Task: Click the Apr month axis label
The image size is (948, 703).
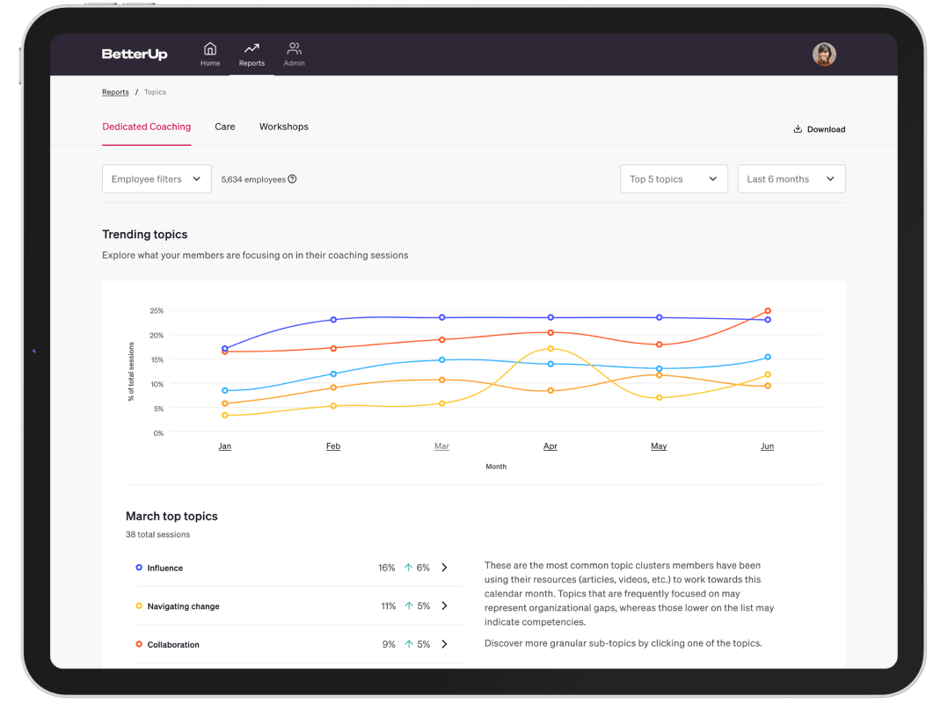Action: coord(551,446)
